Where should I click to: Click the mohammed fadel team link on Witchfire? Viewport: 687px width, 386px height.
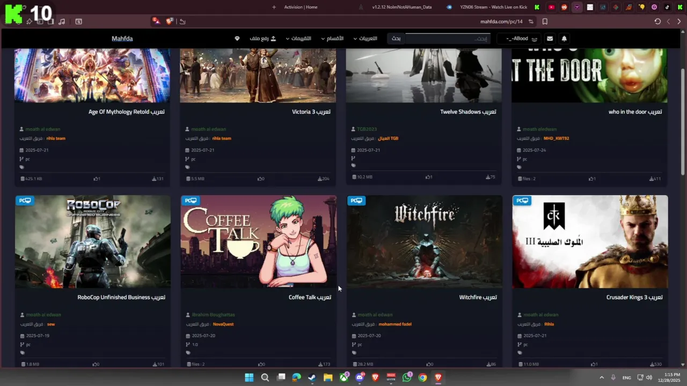(x=395, y=324)
